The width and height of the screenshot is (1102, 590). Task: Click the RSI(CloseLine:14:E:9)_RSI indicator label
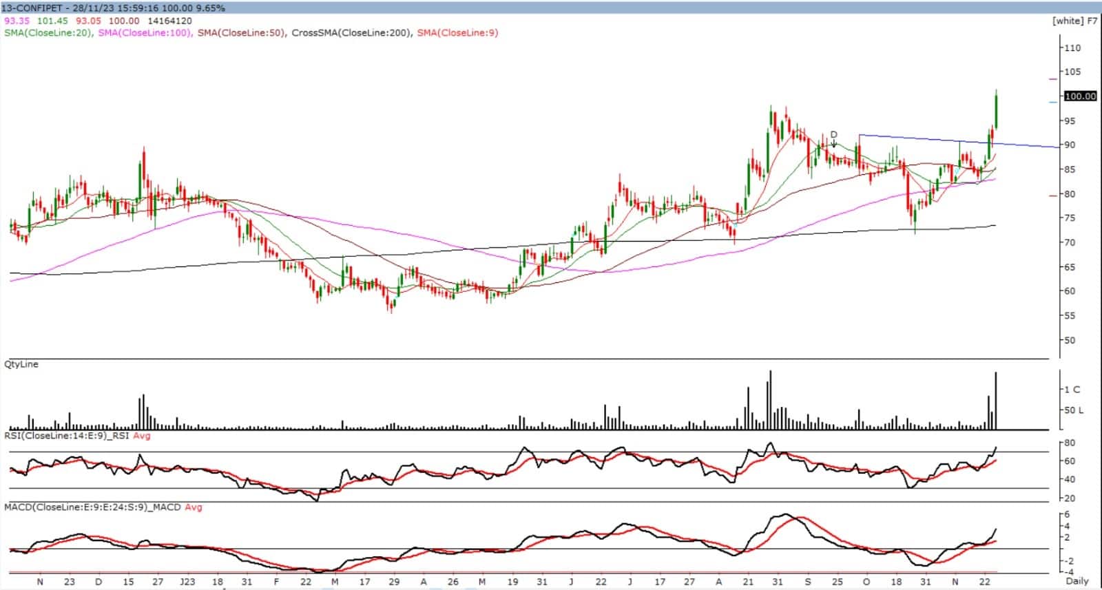pyautogui.click(x=67, y=436)
